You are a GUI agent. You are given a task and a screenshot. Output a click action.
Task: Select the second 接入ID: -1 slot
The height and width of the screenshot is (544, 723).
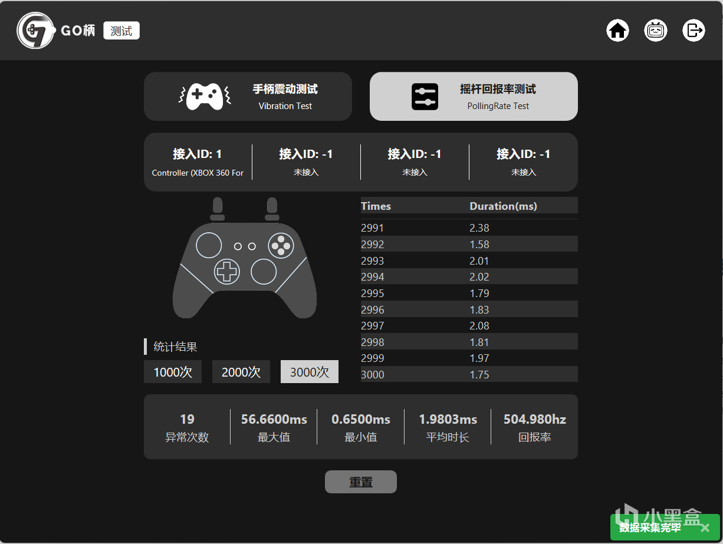coord(306,162)
